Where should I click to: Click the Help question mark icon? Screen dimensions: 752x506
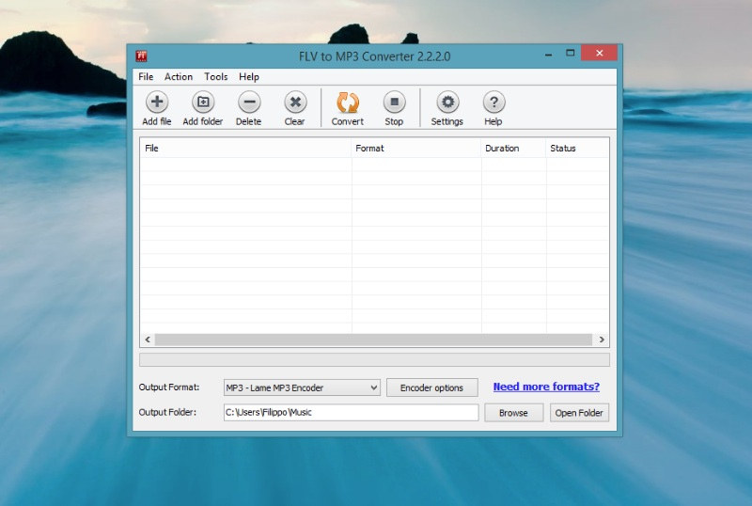click(x=493, y=103)
